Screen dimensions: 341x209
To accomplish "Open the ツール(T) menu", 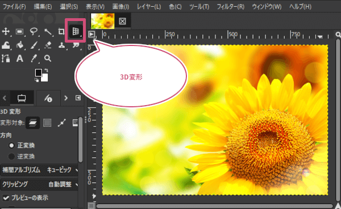I will click(x=199, y=6).
